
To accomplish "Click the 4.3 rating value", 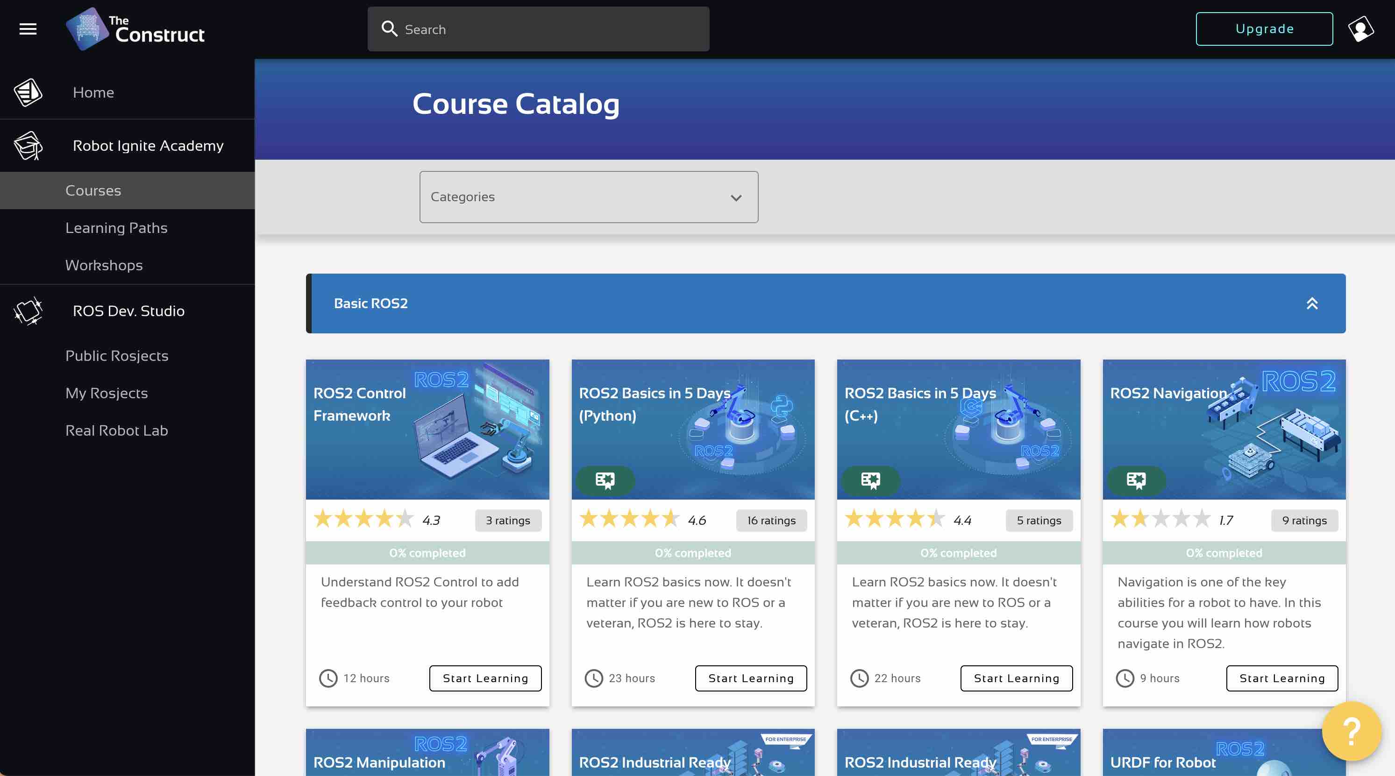I will [431, 521].
